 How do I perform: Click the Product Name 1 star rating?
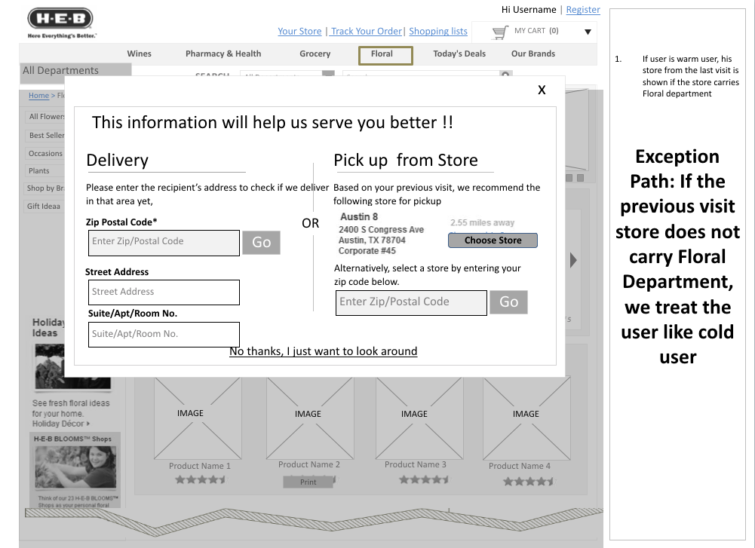pos(201,479)
